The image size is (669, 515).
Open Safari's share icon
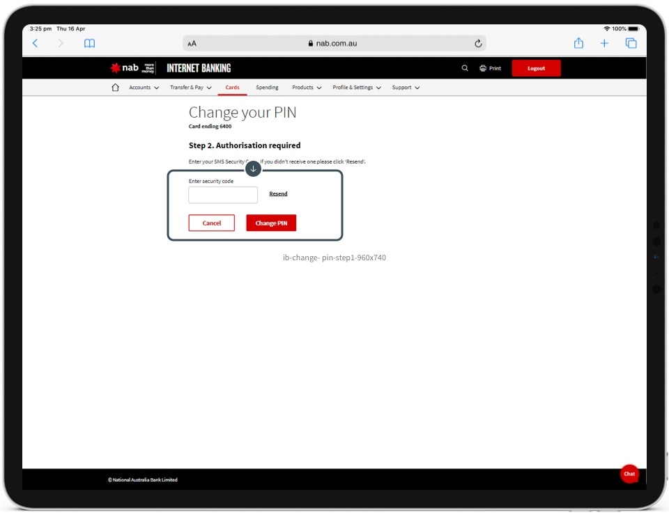pos(578,42)
